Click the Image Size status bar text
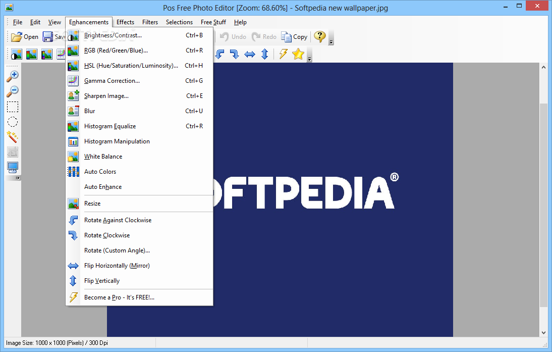552x352 pixels. [57, 343]
